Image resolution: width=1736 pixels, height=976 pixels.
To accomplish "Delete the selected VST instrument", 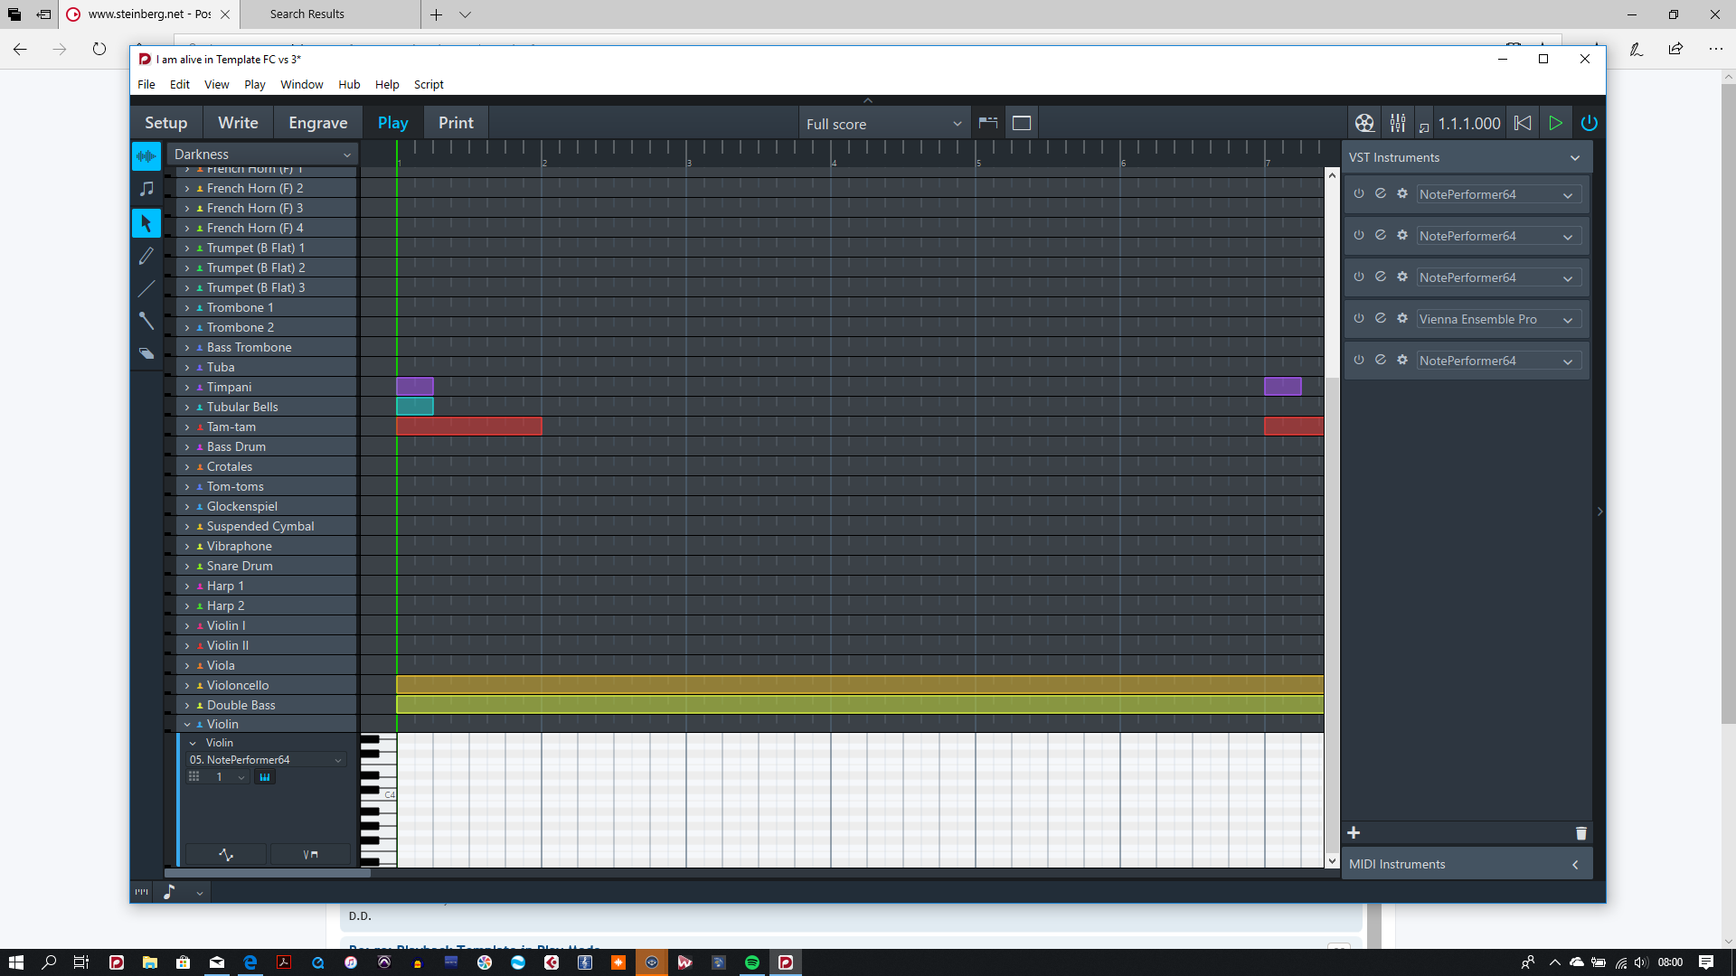I will [x=1580, y=833].
